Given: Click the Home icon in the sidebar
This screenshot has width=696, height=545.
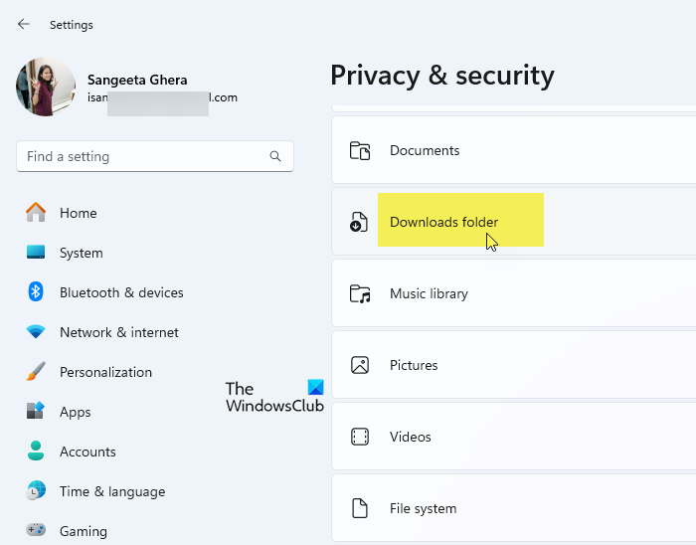Looking at the screenshot, I should coord(36,213).
